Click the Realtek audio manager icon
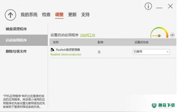The image size is (178, 112). (52, 50)
